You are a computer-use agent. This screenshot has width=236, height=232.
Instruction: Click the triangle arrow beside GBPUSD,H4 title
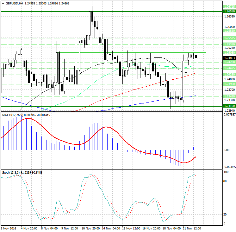[x=3, y=3]
